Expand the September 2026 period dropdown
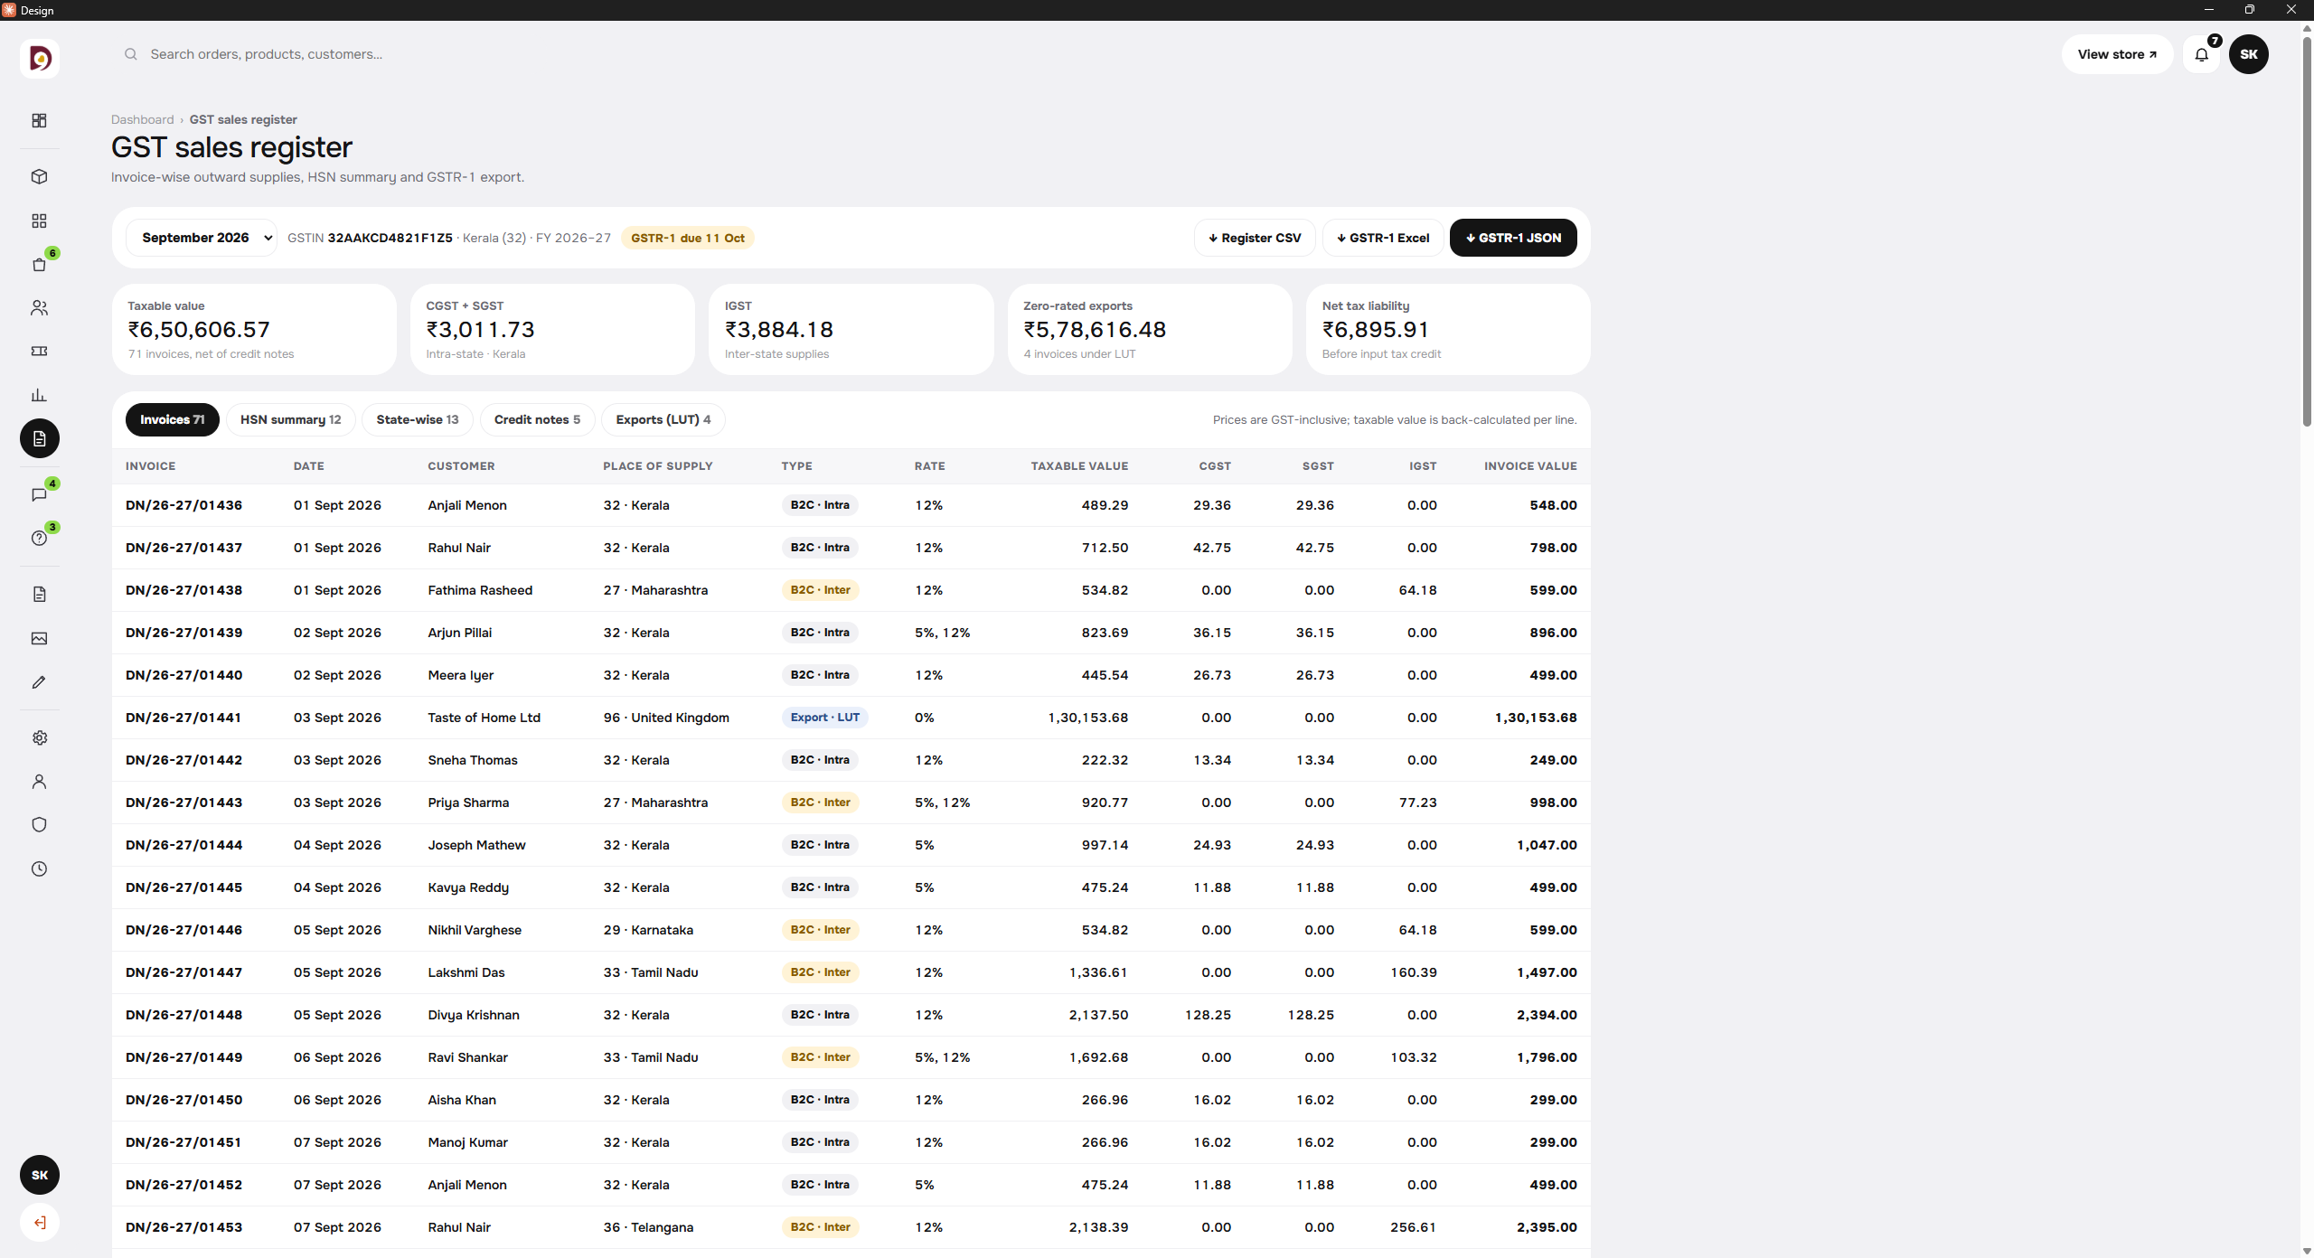Screen dimensions: 2314x1258 tap(202, 238)
